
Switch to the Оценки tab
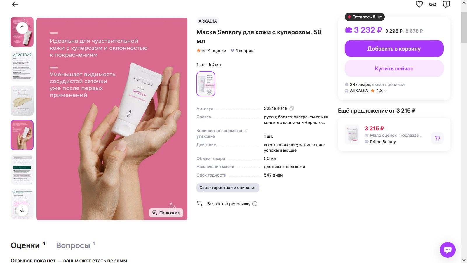(25, 245)
